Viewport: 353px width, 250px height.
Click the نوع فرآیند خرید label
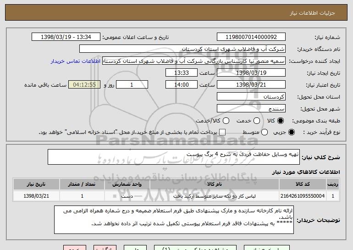[x=321, y=133]
